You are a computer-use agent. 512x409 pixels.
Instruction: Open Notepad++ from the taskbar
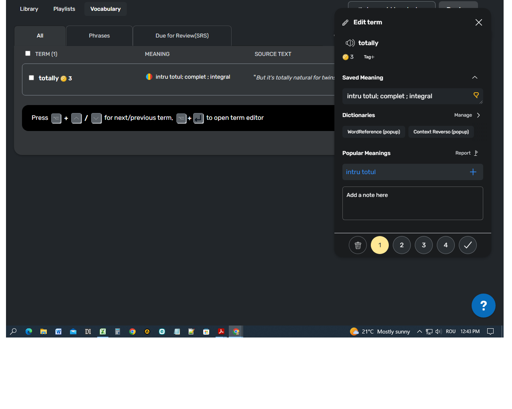click(x=191, y=332)
